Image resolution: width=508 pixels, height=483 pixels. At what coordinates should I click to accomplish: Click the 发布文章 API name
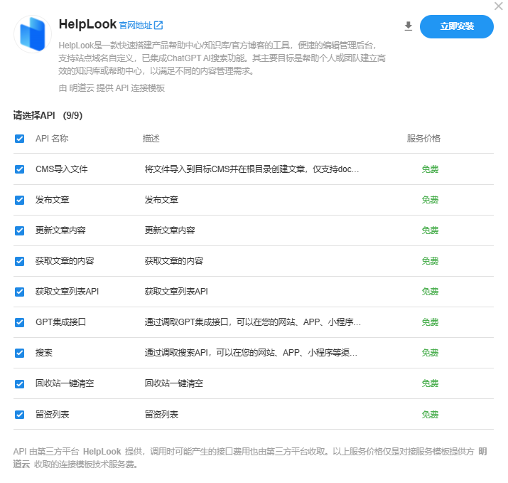pos(52,200)
